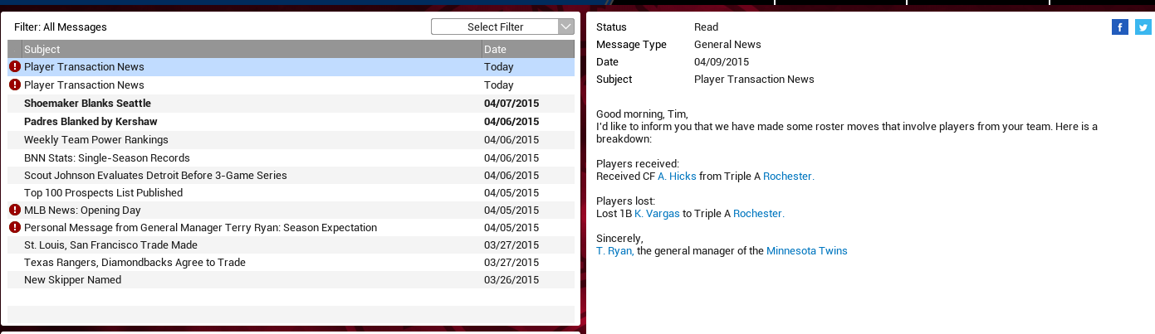Screen dimensions: 1155x334
Task: Select the Padres Blanked by Kershaw message
Action: tap(91, 122)
